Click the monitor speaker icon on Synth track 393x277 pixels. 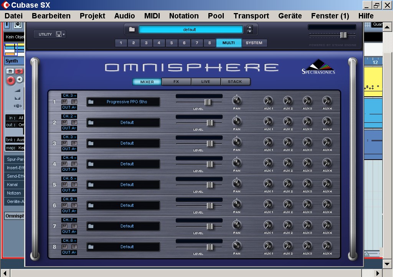pos(20,80)
